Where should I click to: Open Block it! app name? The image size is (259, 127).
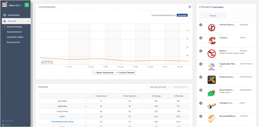point(223,51)
